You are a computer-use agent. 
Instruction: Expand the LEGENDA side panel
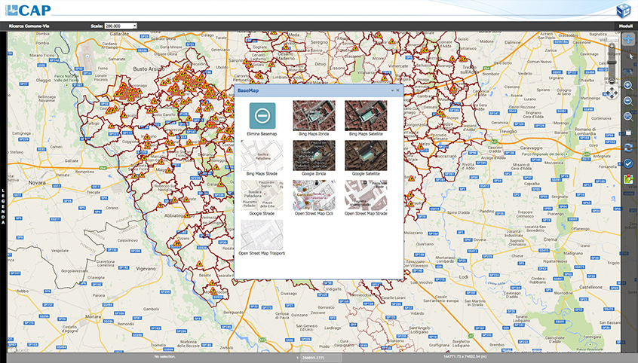pos(3,206)
